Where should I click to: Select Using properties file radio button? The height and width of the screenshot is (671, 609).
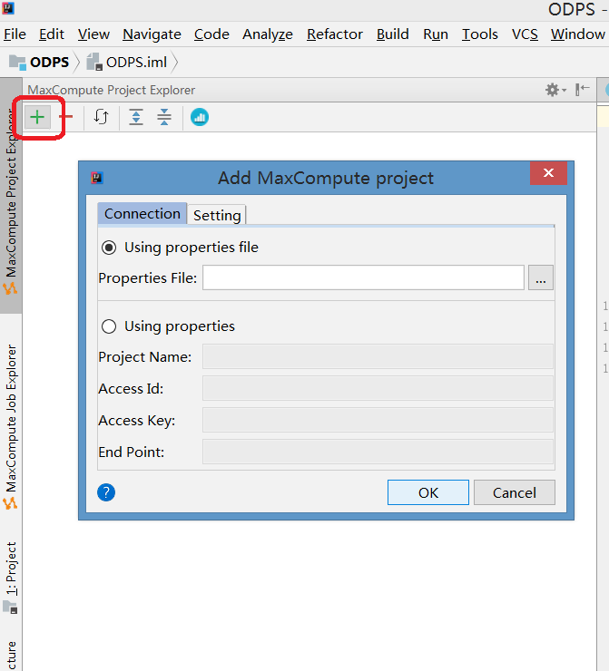(109, 248)
